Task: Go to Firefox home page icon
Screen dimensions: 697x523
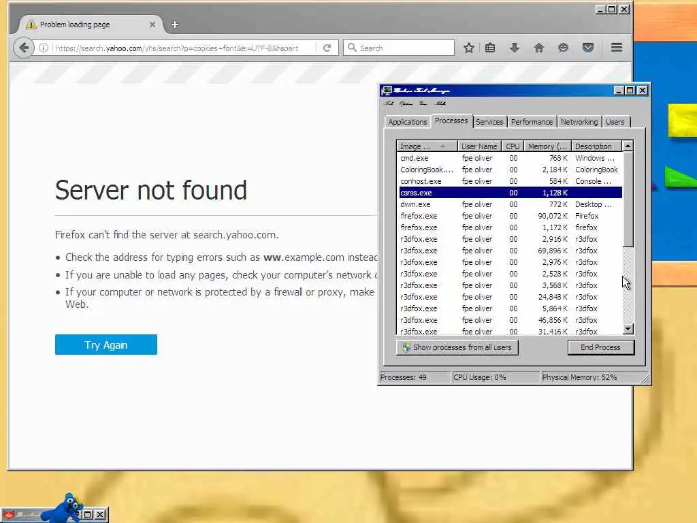Action: [x=539, y=48]
